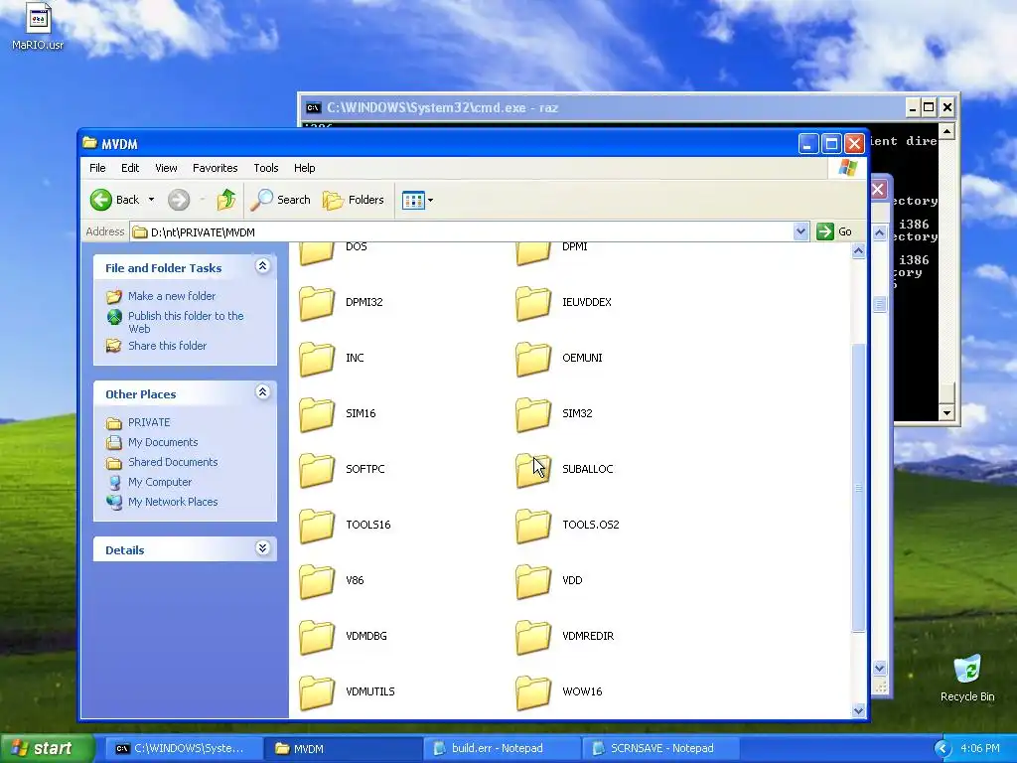Open Shared Documents from Other Places

(x=173, y=462)
